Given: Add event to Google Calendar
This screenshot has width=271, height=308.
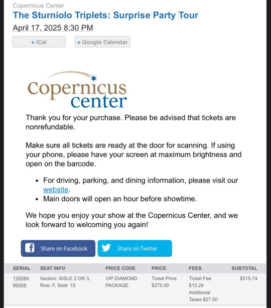Looking at the screenshot, I should (x=102, y=42).
